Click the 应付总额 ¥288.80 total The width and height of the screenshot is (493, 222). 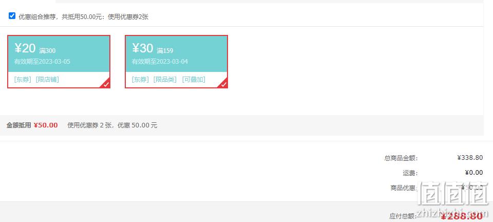(x=462, y=216)
